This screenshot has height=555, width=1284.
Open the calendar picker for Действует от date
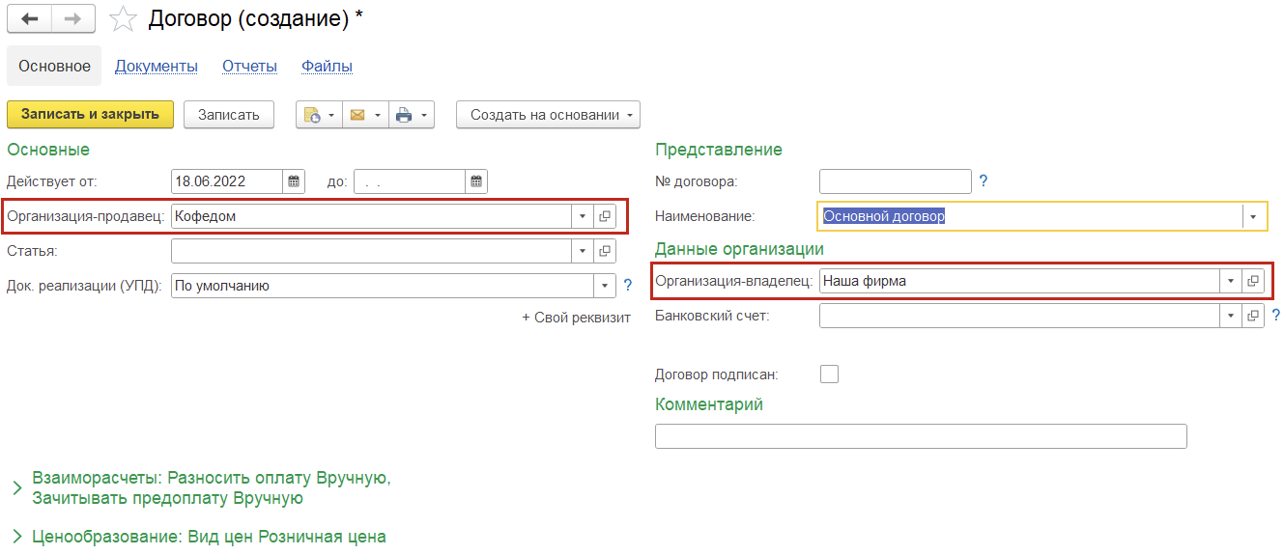294,181
